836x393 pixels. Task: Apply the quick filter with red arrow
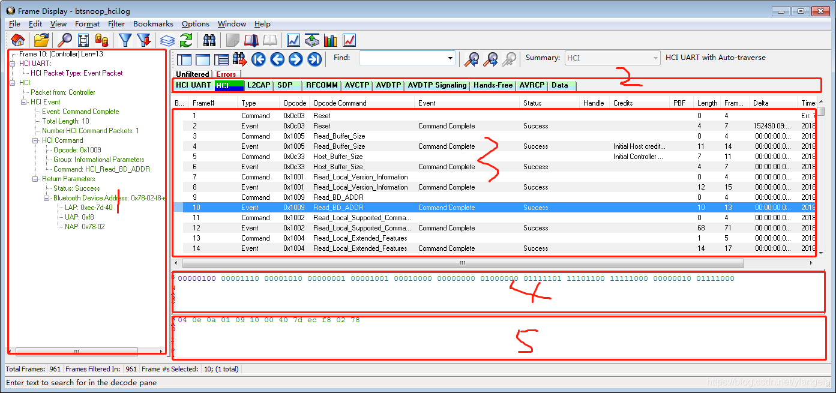(143, 40)
